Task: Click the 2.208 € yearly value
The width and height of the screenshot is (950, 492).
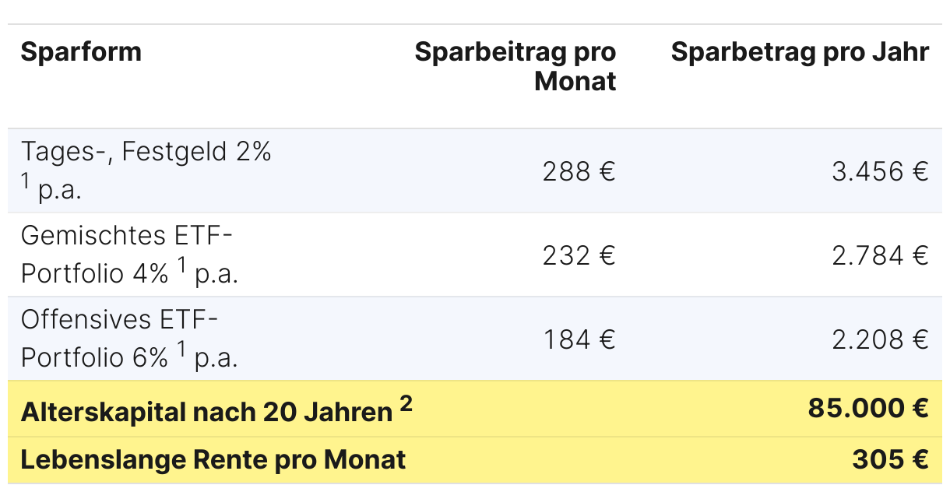Action: (x=880, y=339)
